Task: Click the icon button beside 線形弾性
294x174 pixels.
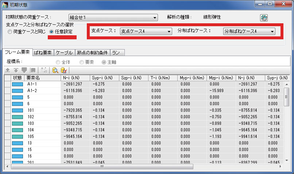Action: click(264, 18)
